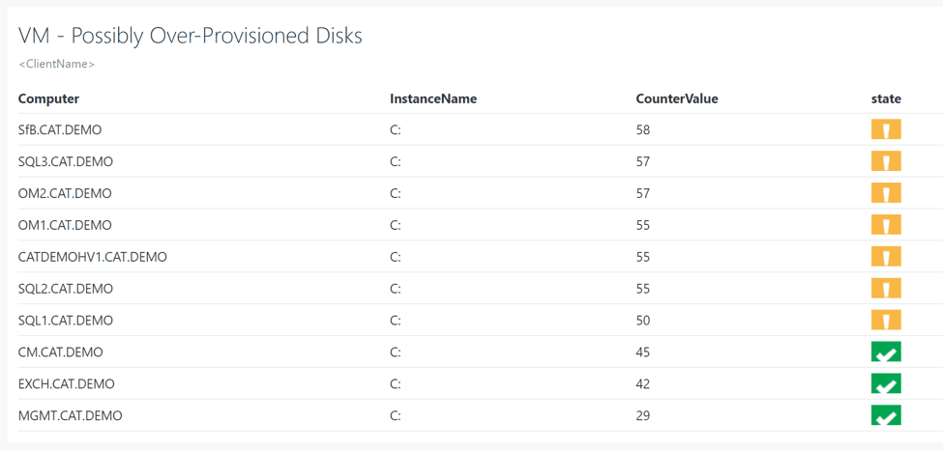Viewport: 943px width, 451px height.
Task: Click the C: instance for EXCH.CAT.DEMO
Action: (x=396, y=384)
